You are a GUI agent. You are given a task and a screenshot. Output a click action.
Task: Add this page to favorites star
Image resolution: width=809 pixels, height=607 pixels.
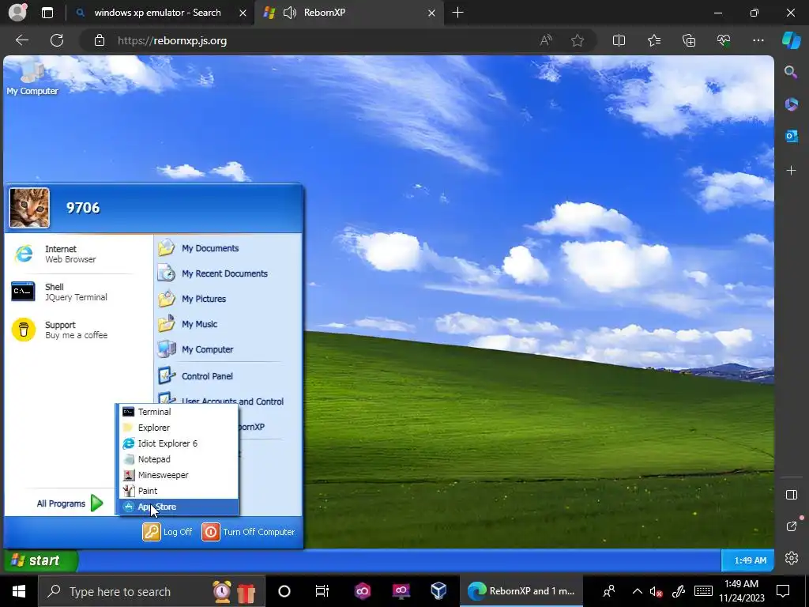pos(578,41)
